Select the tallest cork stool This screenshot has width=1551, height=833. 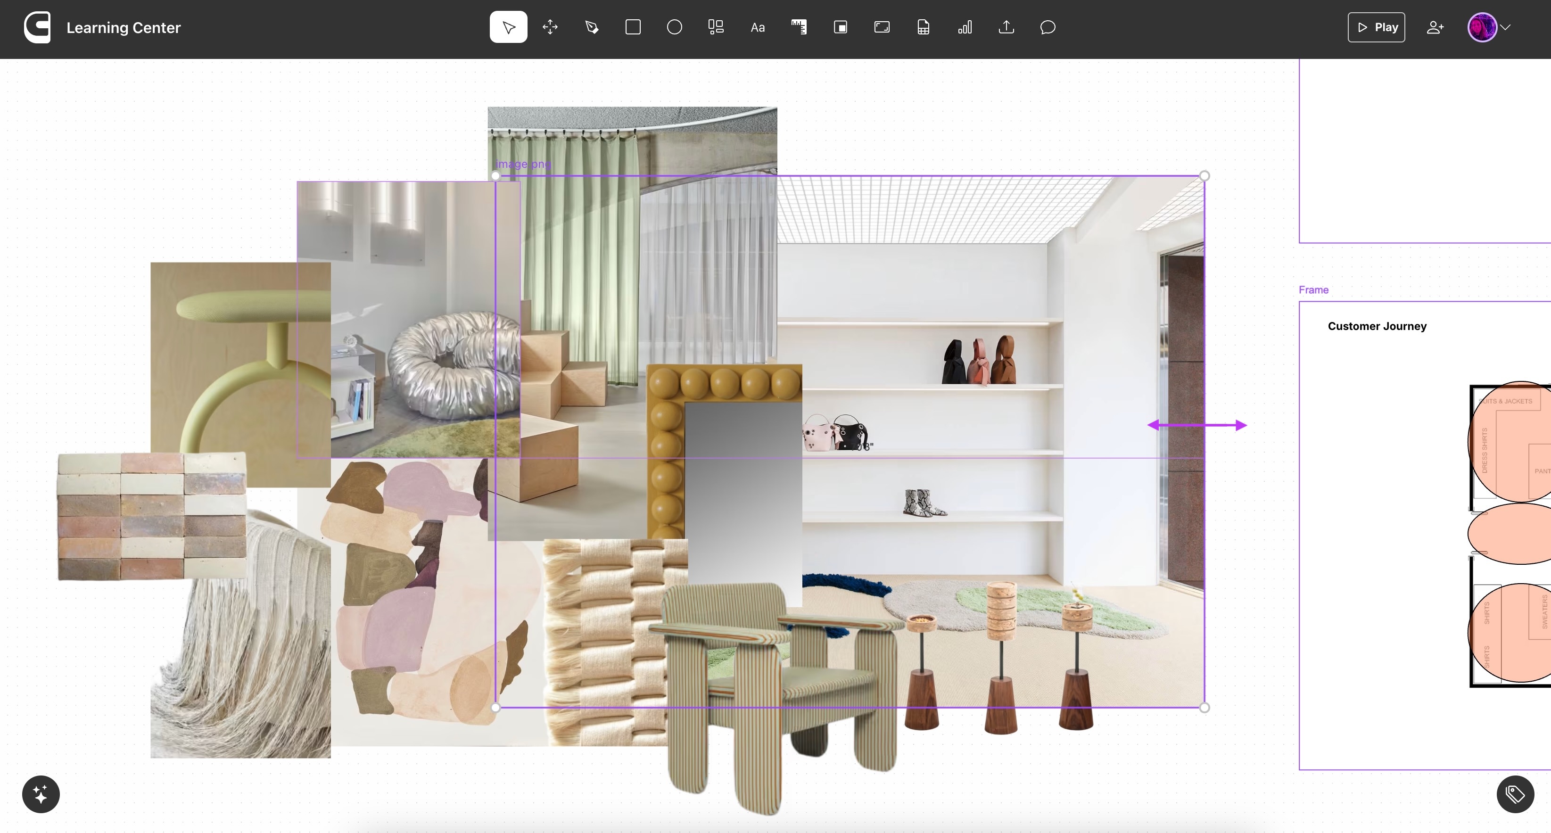1001,657
